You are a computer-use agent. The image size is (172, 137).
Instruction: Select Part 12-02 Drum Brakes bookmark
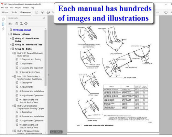[x=30, y=78]
